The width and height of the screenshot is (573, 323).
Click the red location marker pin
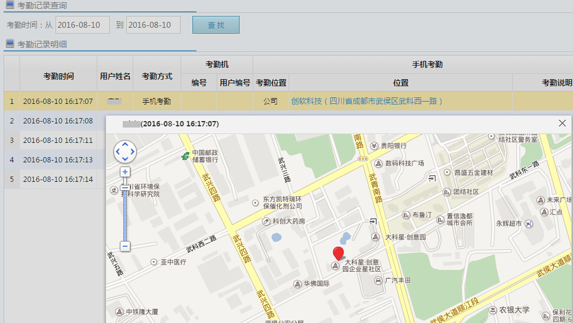coord(338,254)
